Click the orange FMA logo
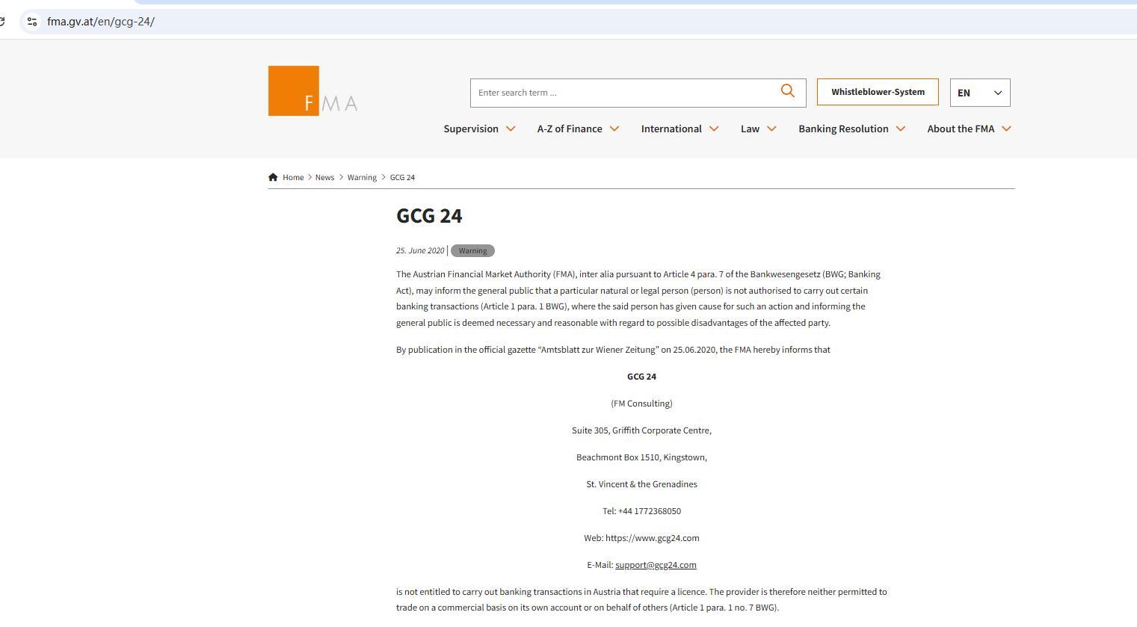Image resolution: width=1137 pixels, height=627 pixels. click(312, 91)
